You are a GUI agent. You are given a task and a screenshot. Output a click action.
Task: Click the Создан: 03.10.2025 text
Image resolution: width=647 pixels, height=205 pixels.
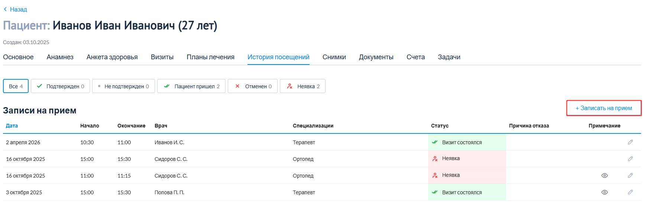[26, 42]
